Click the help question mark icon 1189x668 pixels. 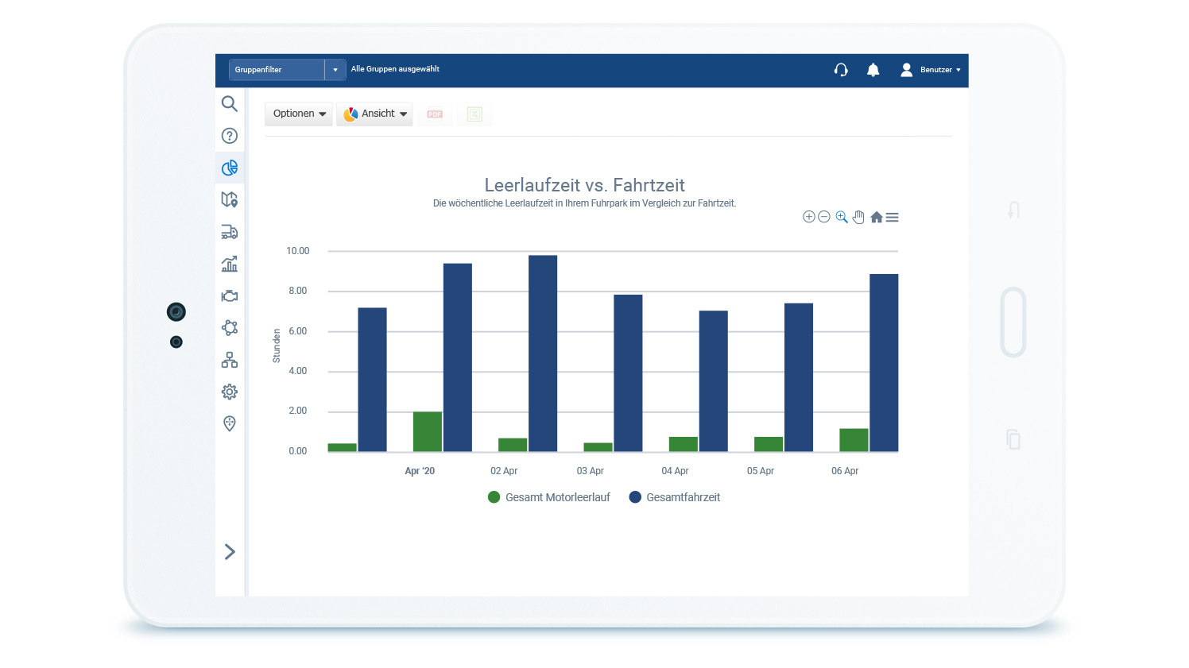click(229, 136)
